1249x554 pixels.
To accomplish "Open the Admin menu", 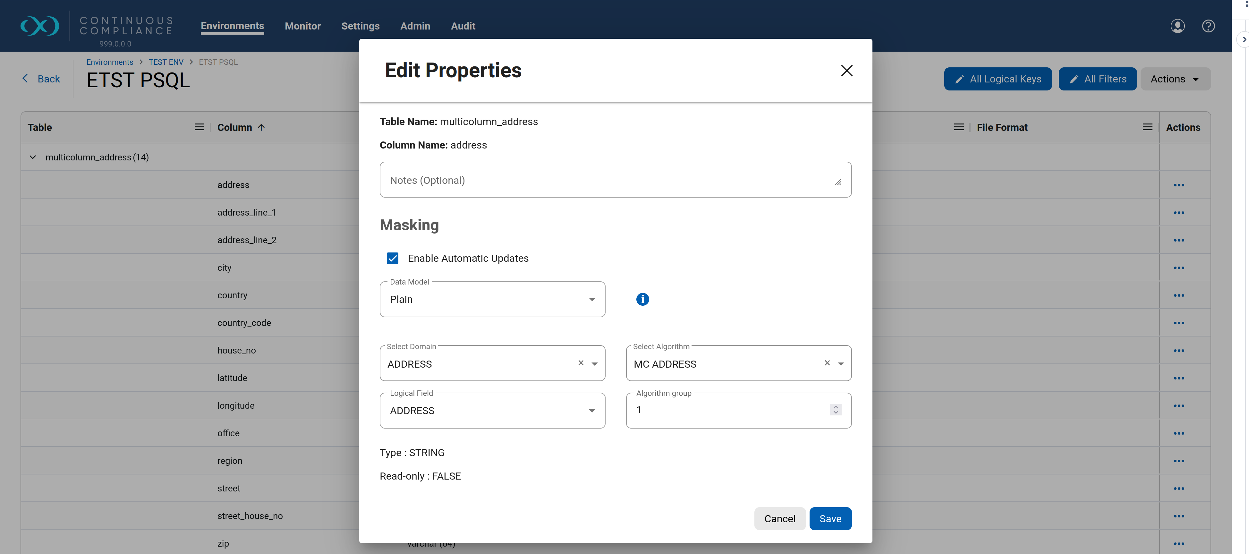I will pos(415,26).
